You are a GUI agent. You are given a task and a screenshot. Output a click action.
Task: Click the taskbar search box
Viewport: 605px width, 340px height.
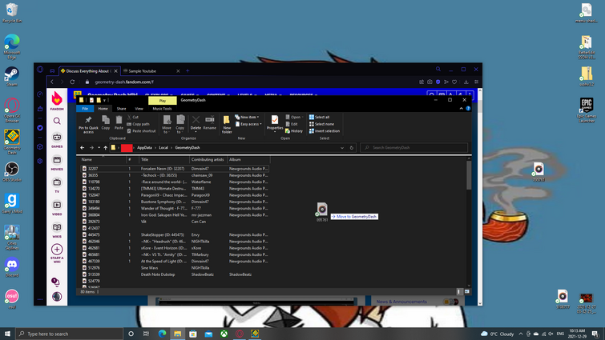click(70, 334)
